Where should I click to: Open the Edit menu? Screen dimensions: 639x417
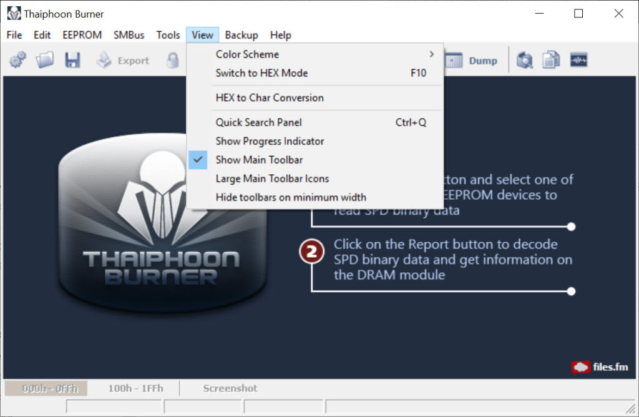pos(42,35)
